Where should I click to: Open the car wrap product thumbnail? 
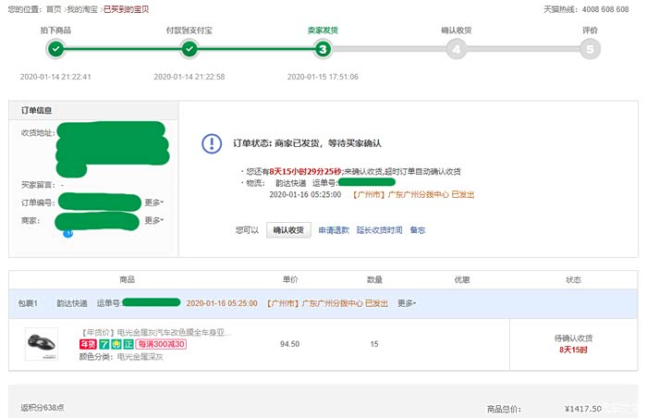[x=42, y=344]
